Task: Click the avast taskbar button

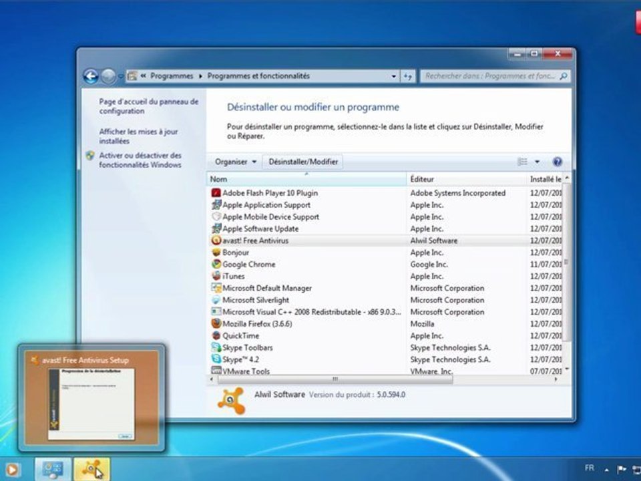Action: coord(91,469)
